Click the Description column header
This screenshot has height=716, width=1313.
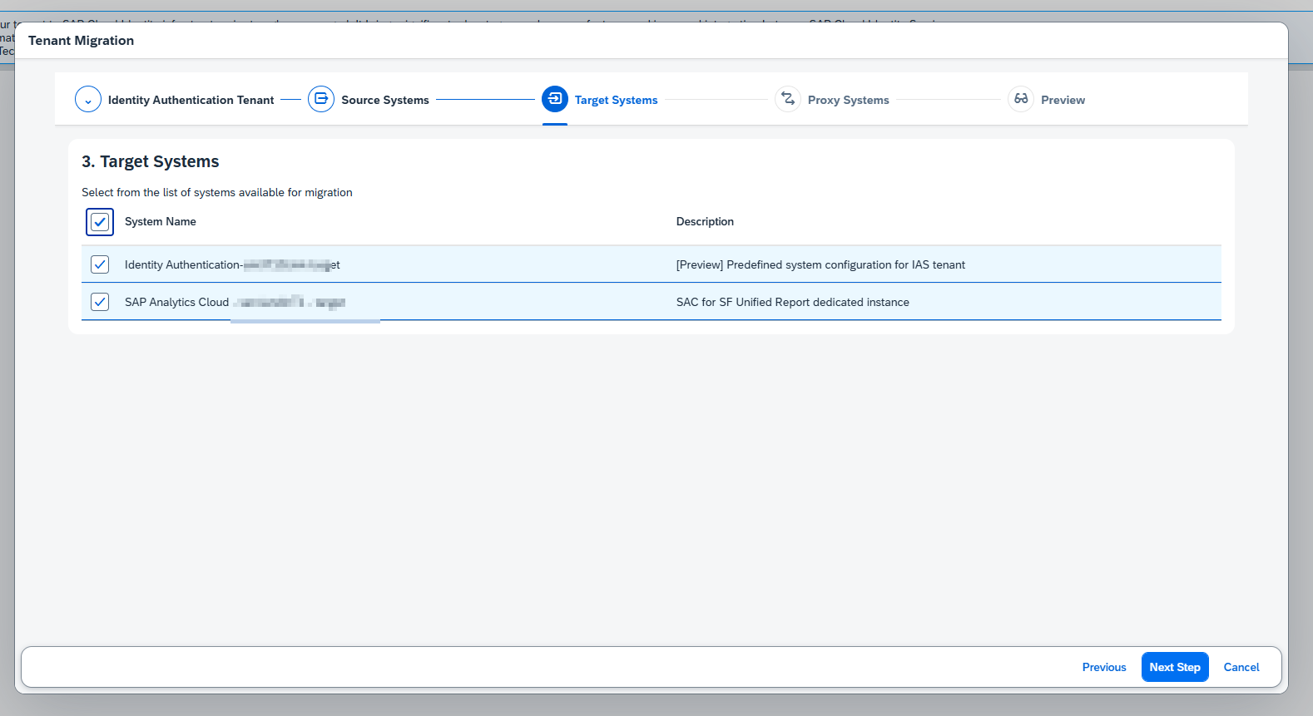pyautogui.click(x=705, y=221)
